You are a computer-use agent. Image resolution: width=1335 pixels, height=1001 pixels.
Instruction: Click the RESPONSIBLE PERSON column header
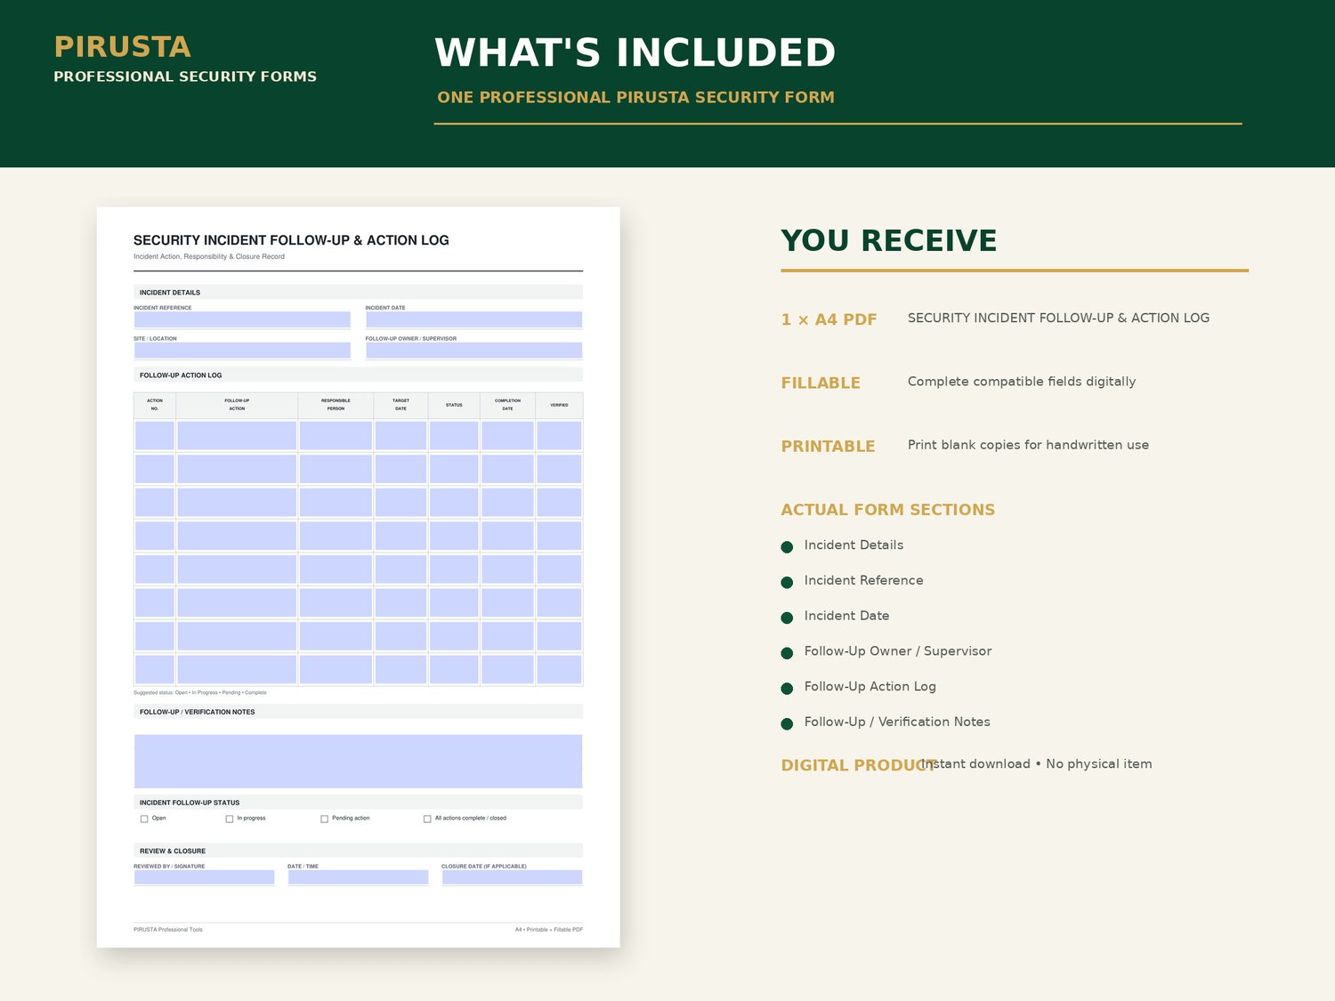point(336,405)
